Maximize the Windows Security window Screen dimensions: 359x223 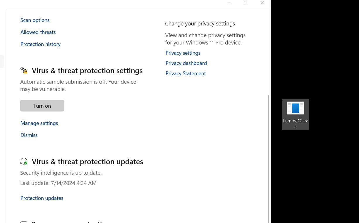(245, 3)
